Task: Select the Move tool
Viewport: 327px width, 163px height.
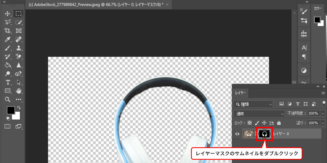Action: (8, 14)
